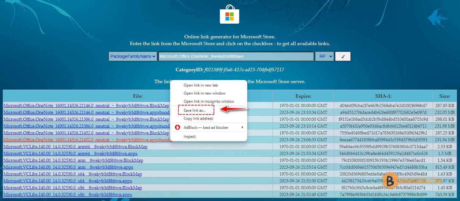This screenshot has width=460, height=201.
Task: Open OneNote 21386.0 appxbundle link
Action: (x=87, y=126)
